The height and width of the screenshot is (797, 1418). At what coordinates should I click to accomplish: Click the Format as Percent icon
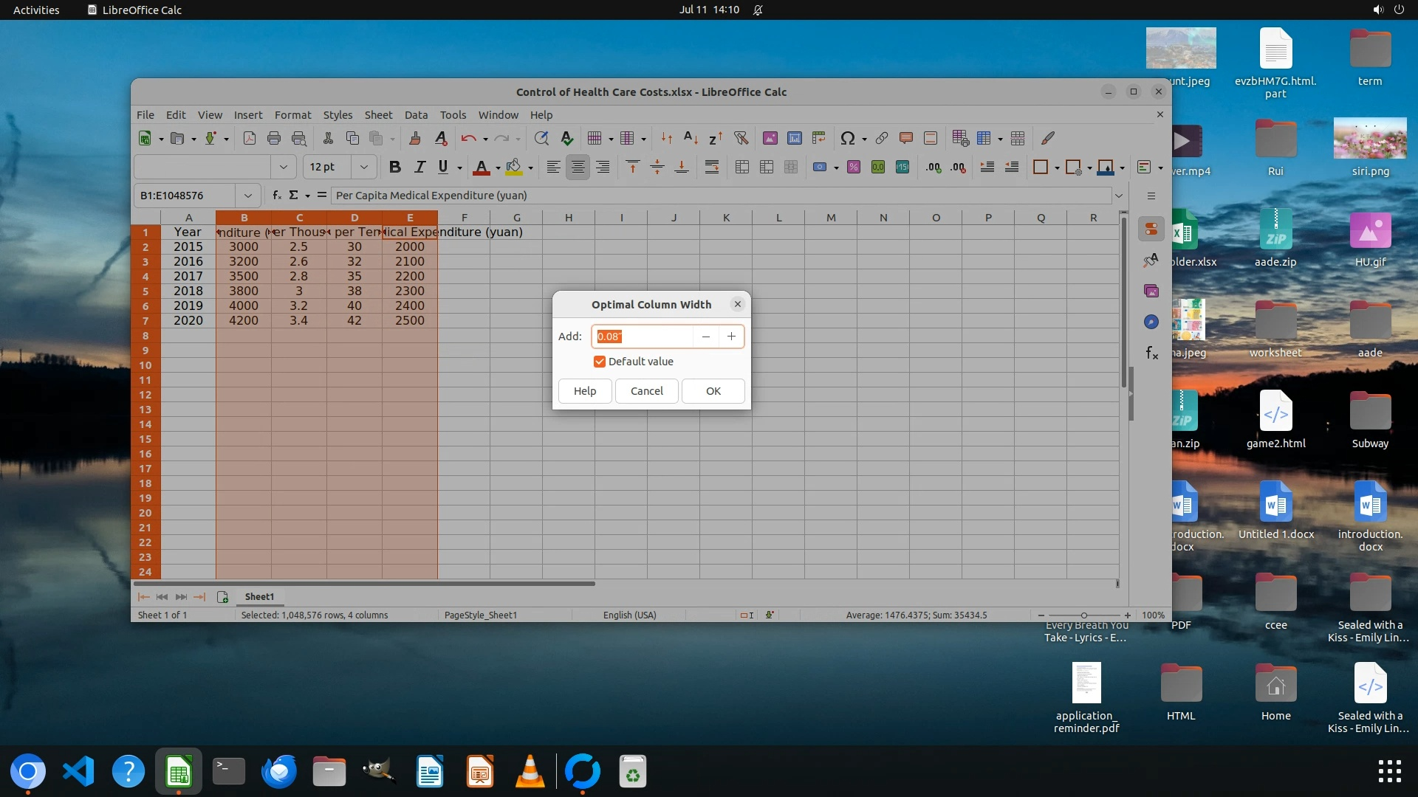(x=853, y=168)
